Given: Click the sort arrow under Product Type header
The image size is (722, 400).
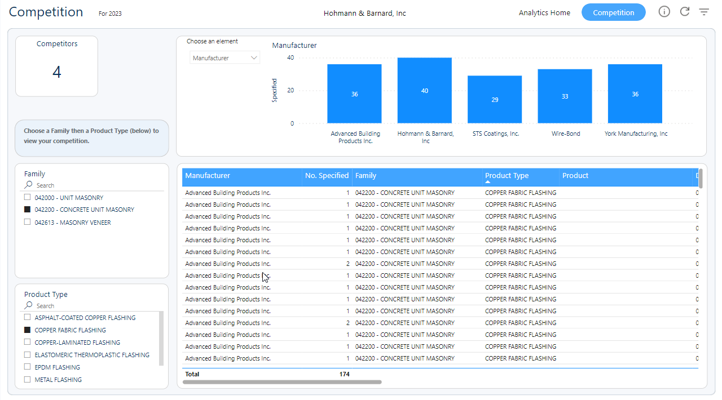Looking at the screenshot, I should click(x=488, y=182).
